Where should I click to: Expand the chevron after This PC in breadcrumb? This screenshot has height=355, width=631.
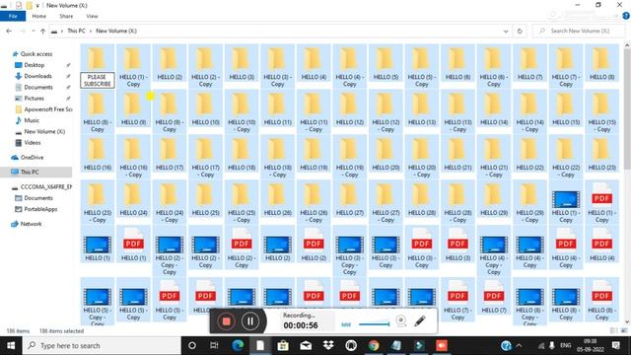[x=91, y=31]
